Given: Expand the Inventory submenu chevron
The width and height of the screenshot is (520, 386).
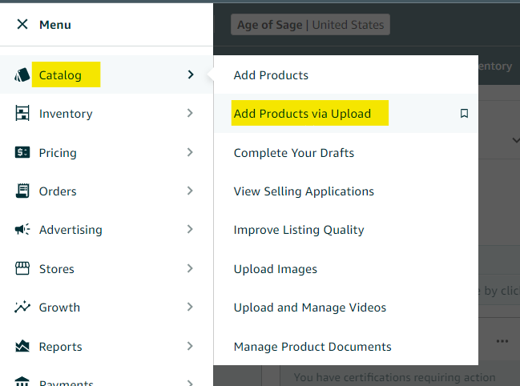Looking at the screenshot, I should tap(190, 114).
